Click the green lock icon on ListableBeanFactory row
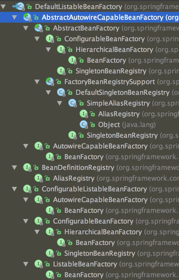179x280 pixels. point(47,264)
